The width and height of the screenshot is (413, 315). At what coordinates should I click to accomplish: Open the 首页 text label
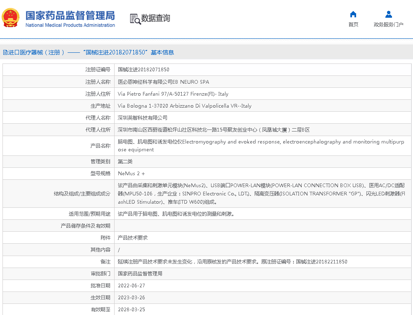[x=353, y=25]
